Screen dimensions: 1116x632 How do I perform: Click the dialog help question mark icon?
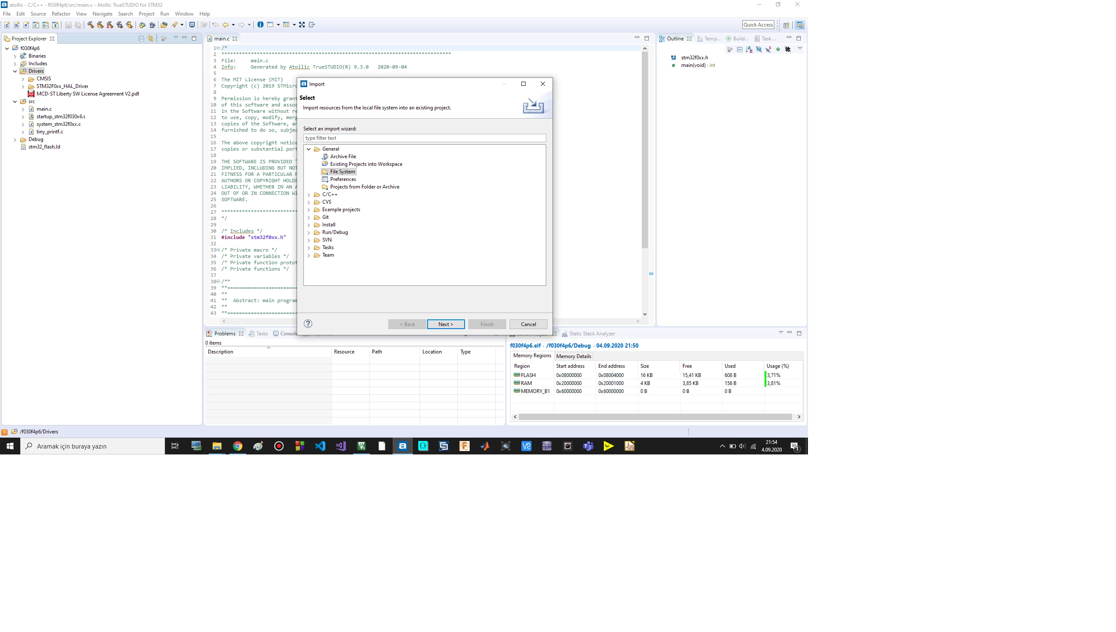[x=308, y=324]
